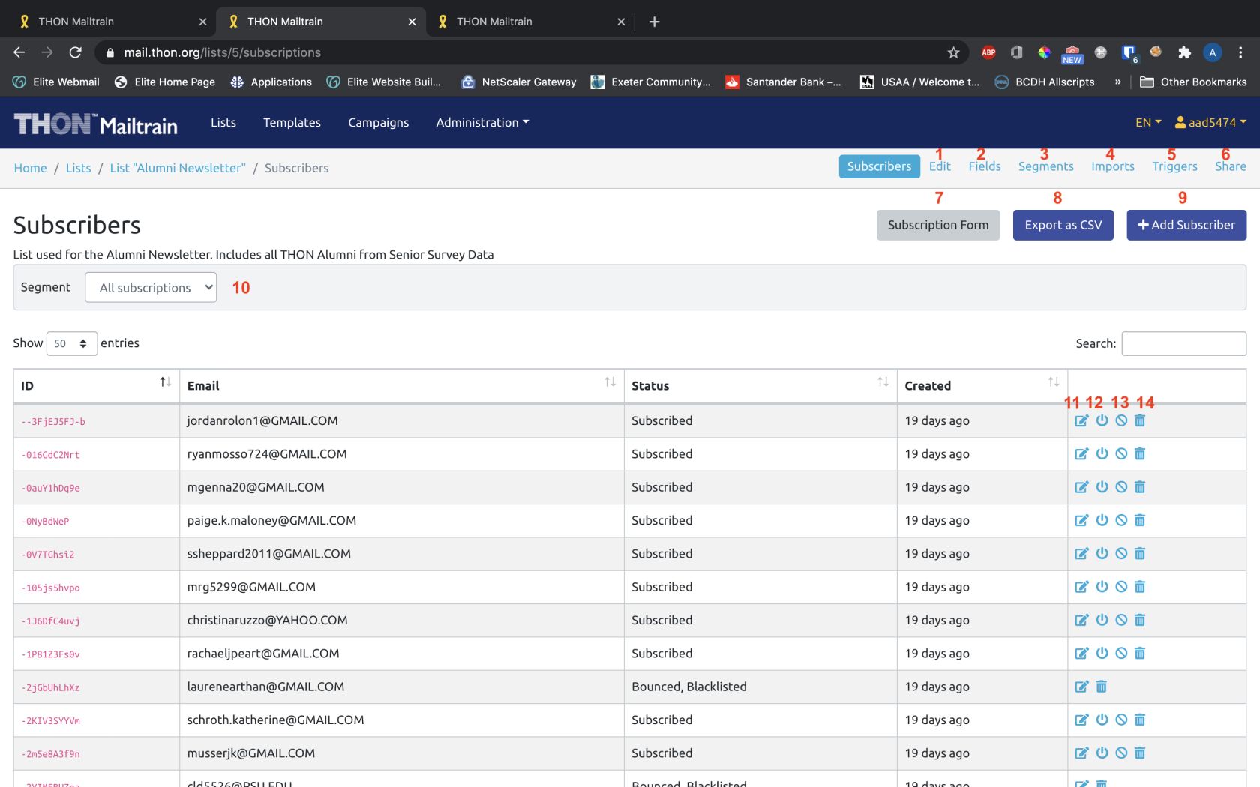Open the Show entries count selector
This screenshot has height=787, width=1260.
tap(72, 343)
